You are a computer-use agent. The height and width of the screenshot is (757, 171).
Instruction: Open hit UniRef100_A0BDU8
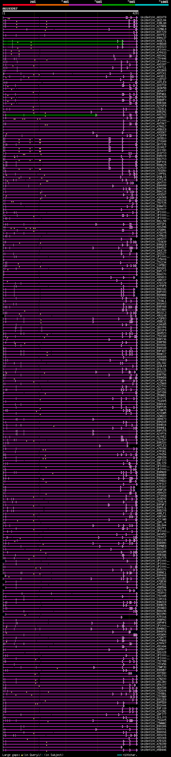tap(153, 44)
